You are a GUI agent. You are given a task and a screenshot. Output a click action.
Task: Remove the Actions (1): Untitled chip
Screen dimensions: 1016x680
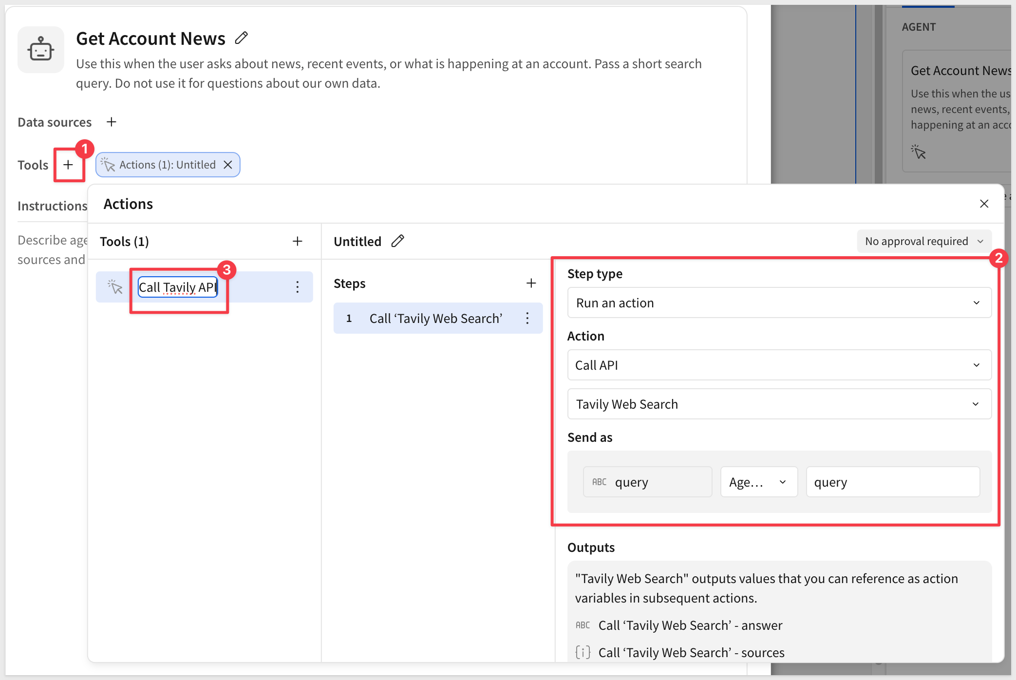228,165
